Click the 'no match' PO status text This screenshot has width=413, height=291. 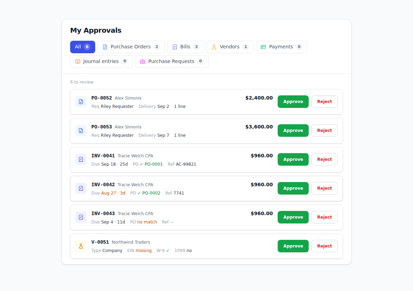point(147,222)
